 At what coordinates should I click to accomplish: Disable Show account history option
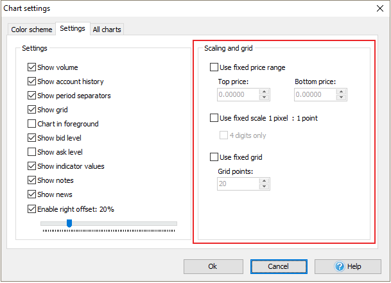(32, 81)
